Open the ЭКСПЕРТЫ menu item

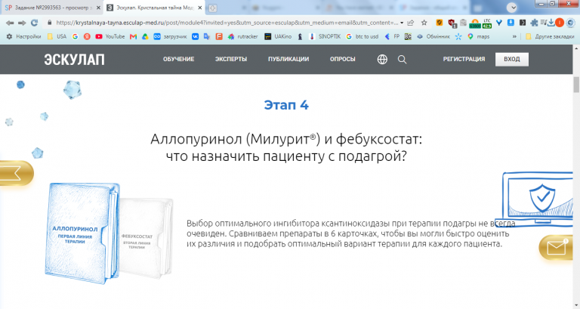(231, 59)
